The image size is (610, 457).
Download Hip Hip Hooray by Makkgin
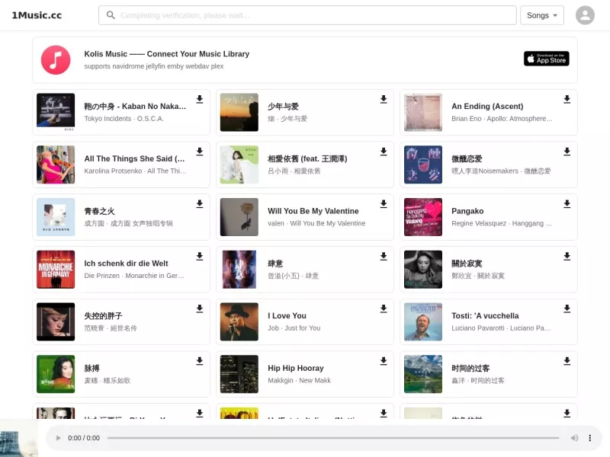(x=384, y=361)
